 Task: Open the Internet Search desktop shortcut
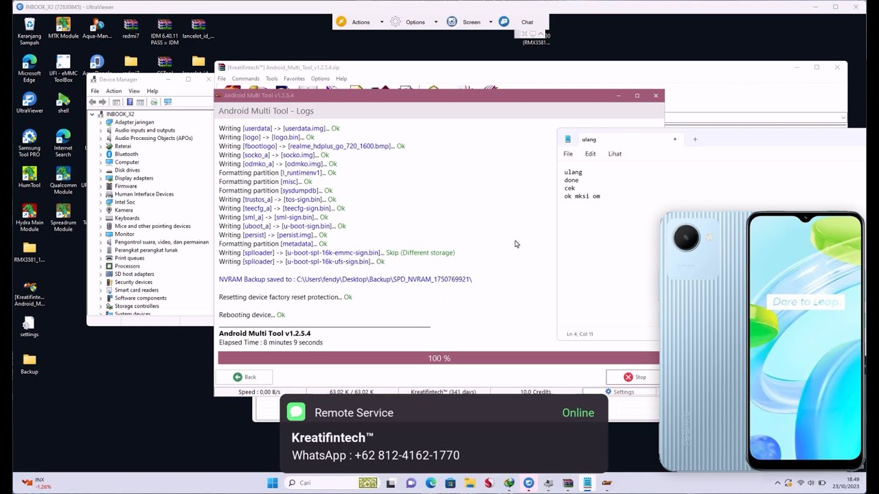[x=63, y=143]
